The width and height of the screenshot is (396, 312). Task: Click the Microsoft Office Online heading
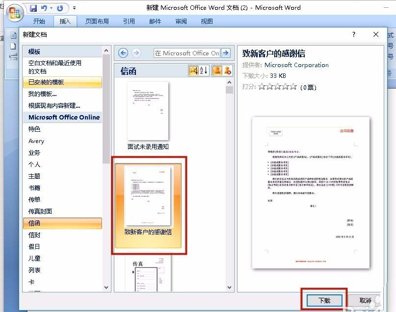click(64, 117)
